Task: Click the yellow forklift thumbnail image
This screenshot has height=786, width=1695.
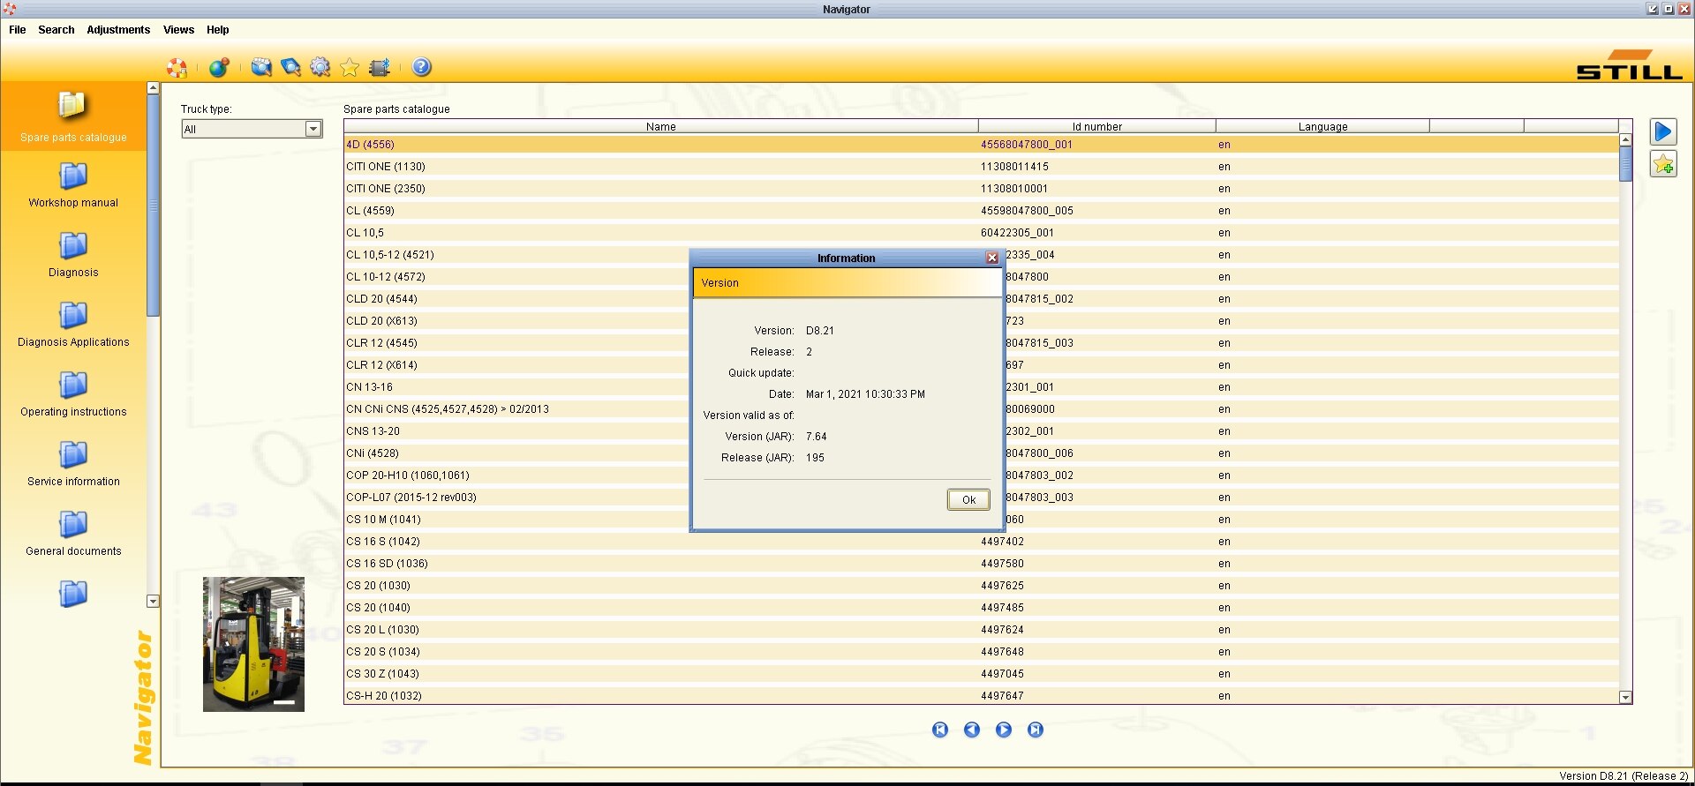Action: [253, 644]
